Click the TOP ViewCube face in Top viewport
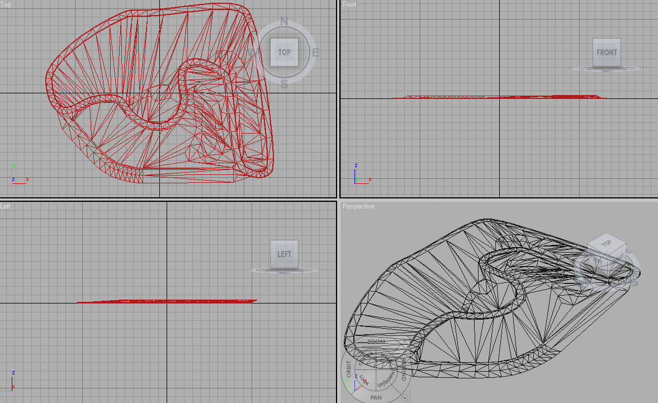 point(284,53)
